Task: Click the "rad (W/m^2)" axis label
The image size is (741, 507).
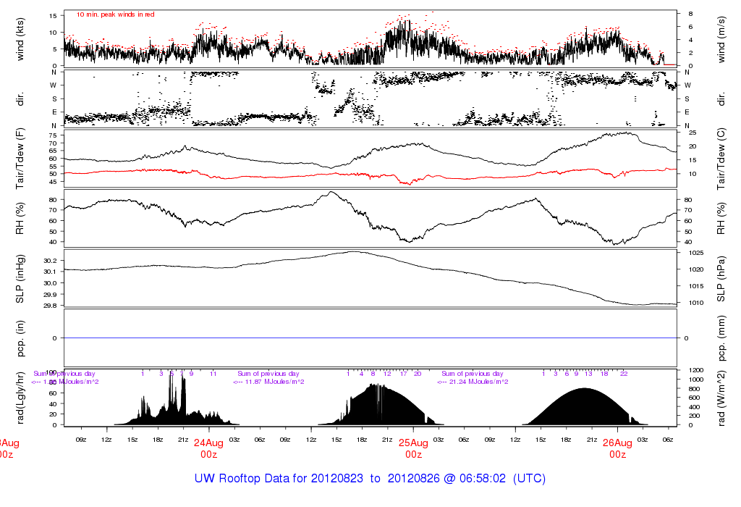Action: point(721,398)
